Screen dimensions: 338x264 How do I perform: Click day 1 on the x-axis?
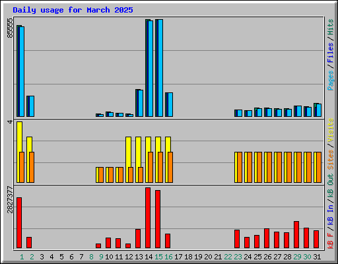pos(22,257)
